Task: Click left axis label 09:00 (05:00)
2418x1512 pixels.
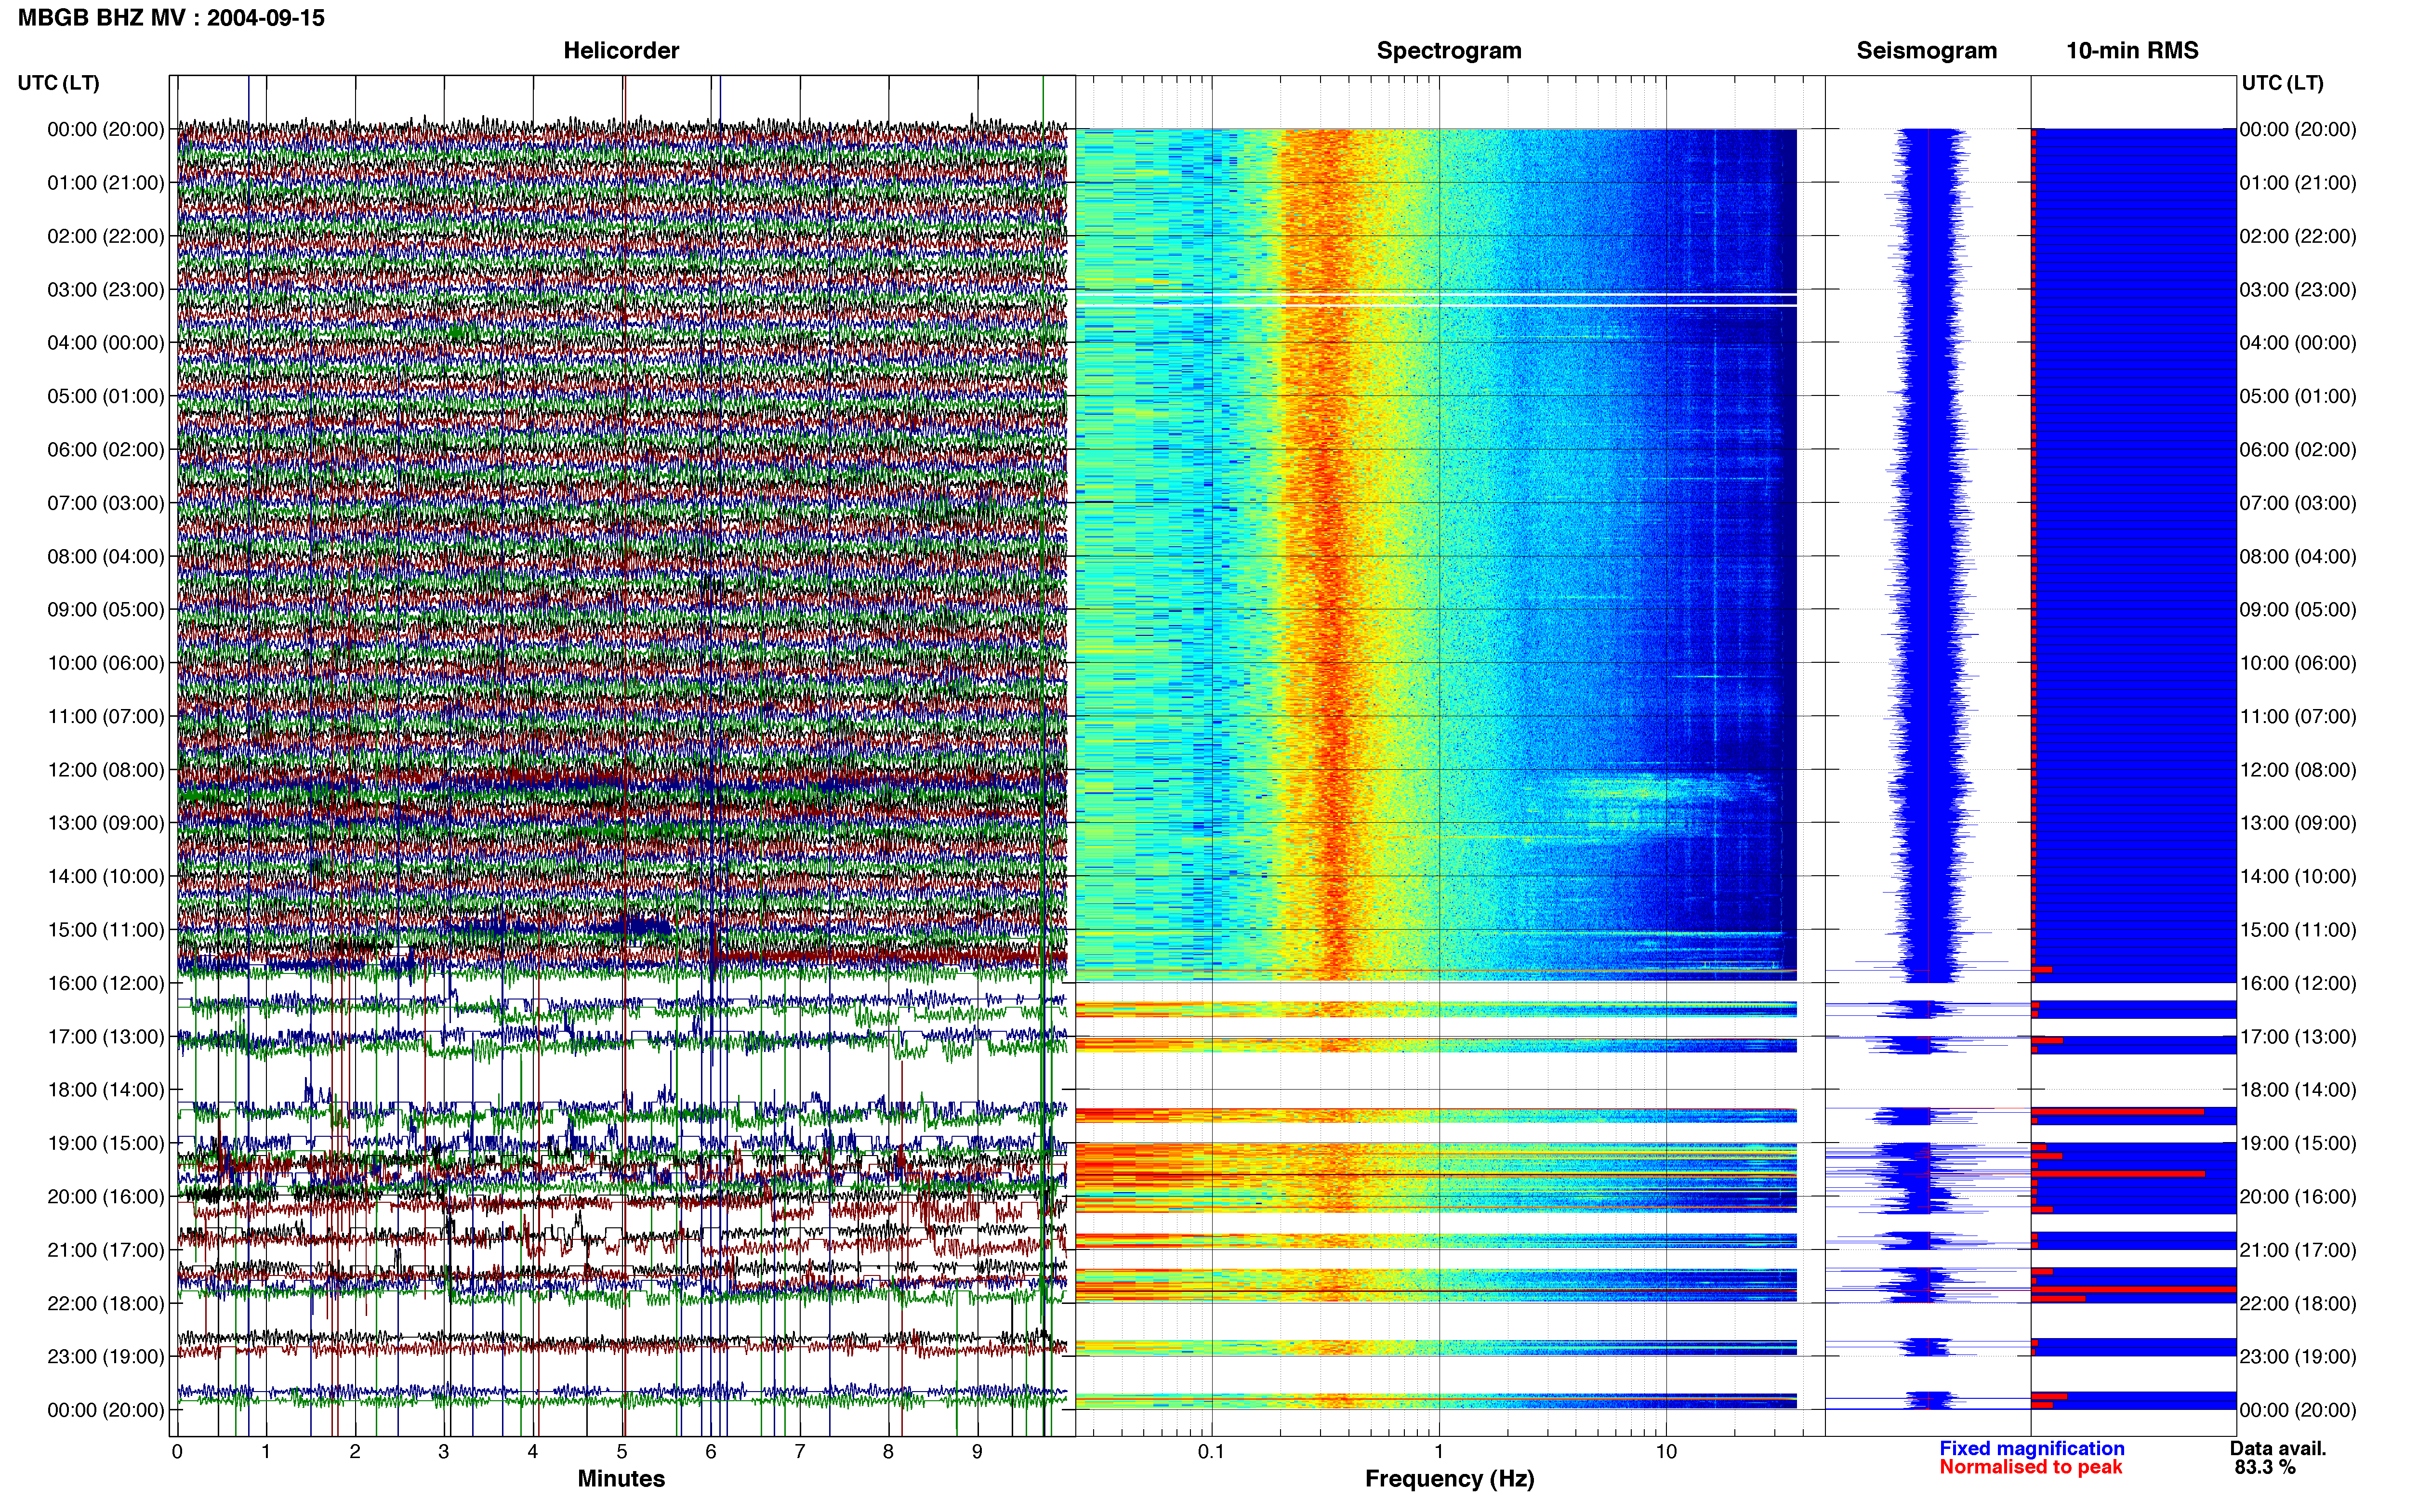Action: pos(106,610)
